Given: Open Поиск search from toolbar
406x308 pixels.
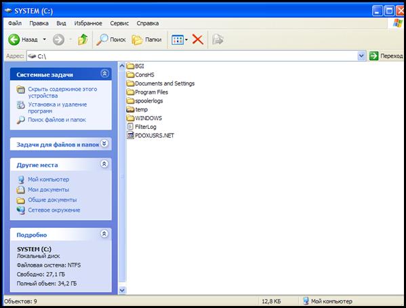Looking at the screenshot, I should coord(111,39).
